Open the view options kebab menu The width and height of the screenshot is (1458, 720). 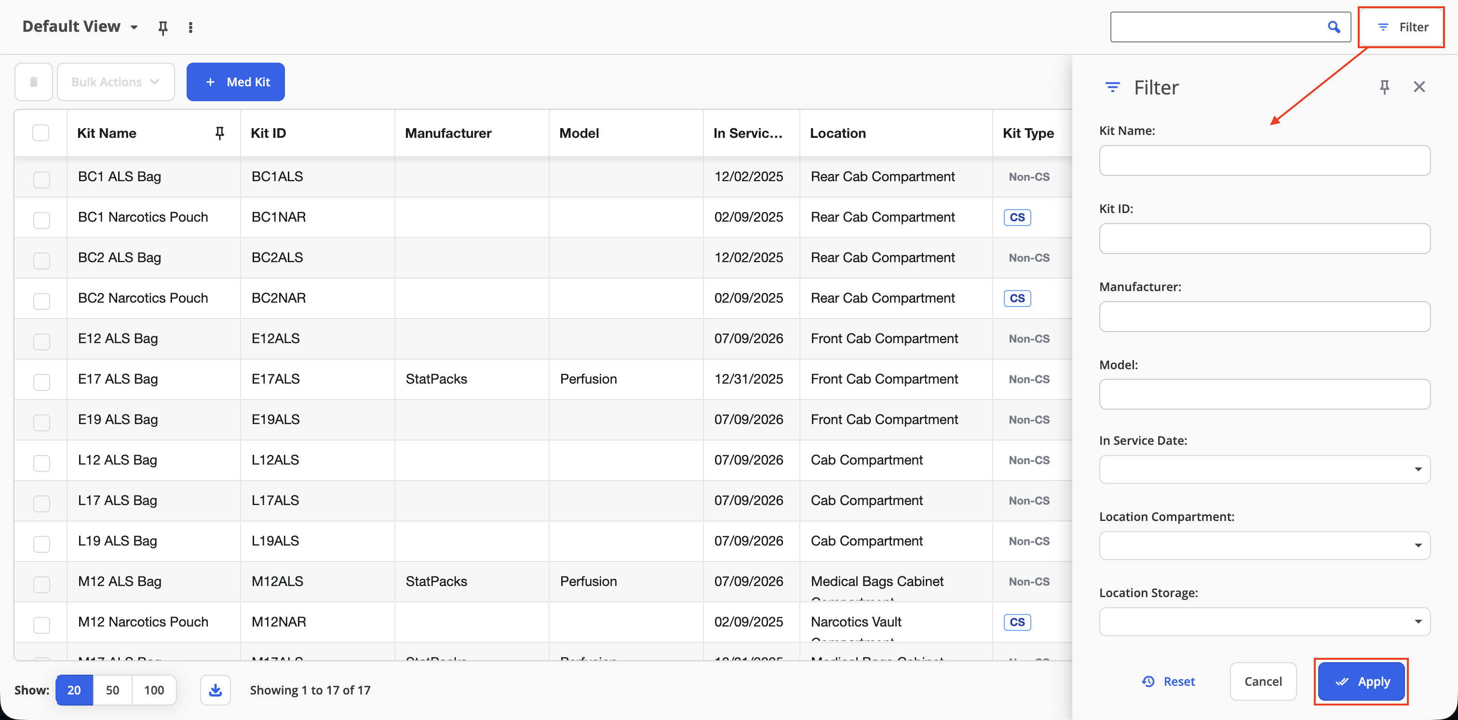pyautogui.click(x=191, y=27)
